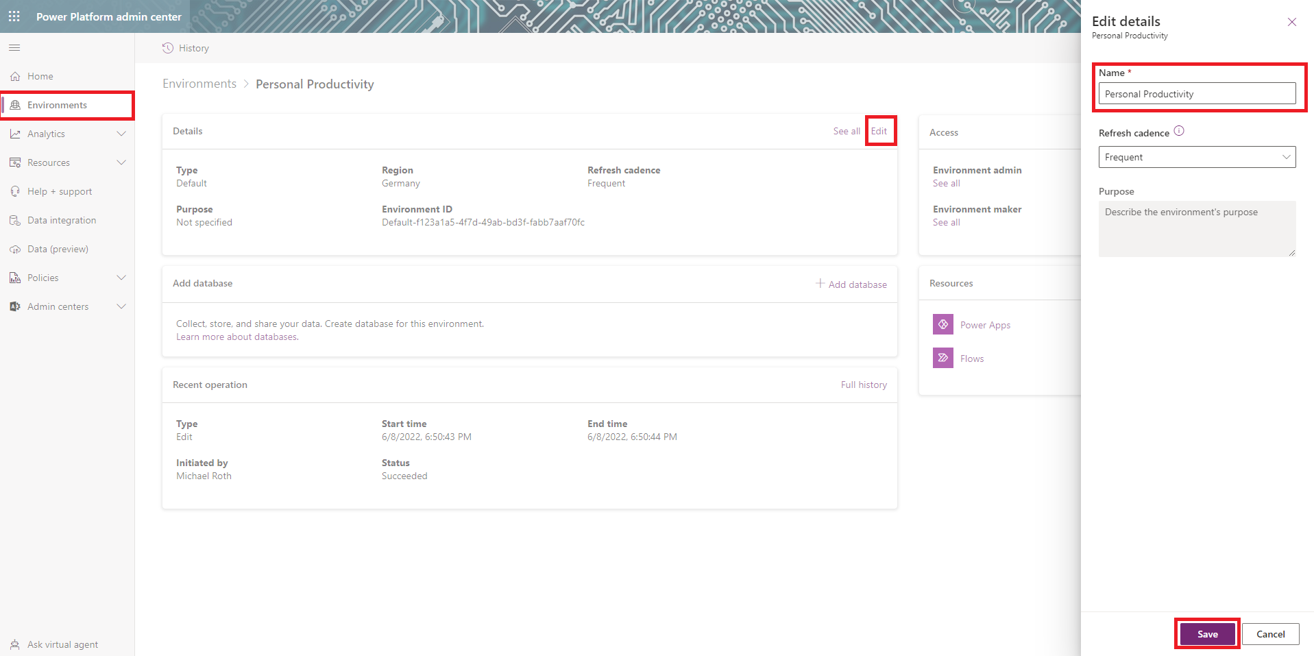
Task: Select Home in the navigation
Action: pyautogui.click(x=67, y=76)
